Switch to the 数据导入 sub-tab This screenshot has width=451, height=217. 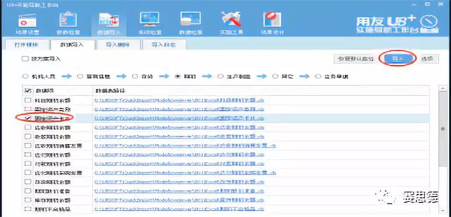coord(73,45)
